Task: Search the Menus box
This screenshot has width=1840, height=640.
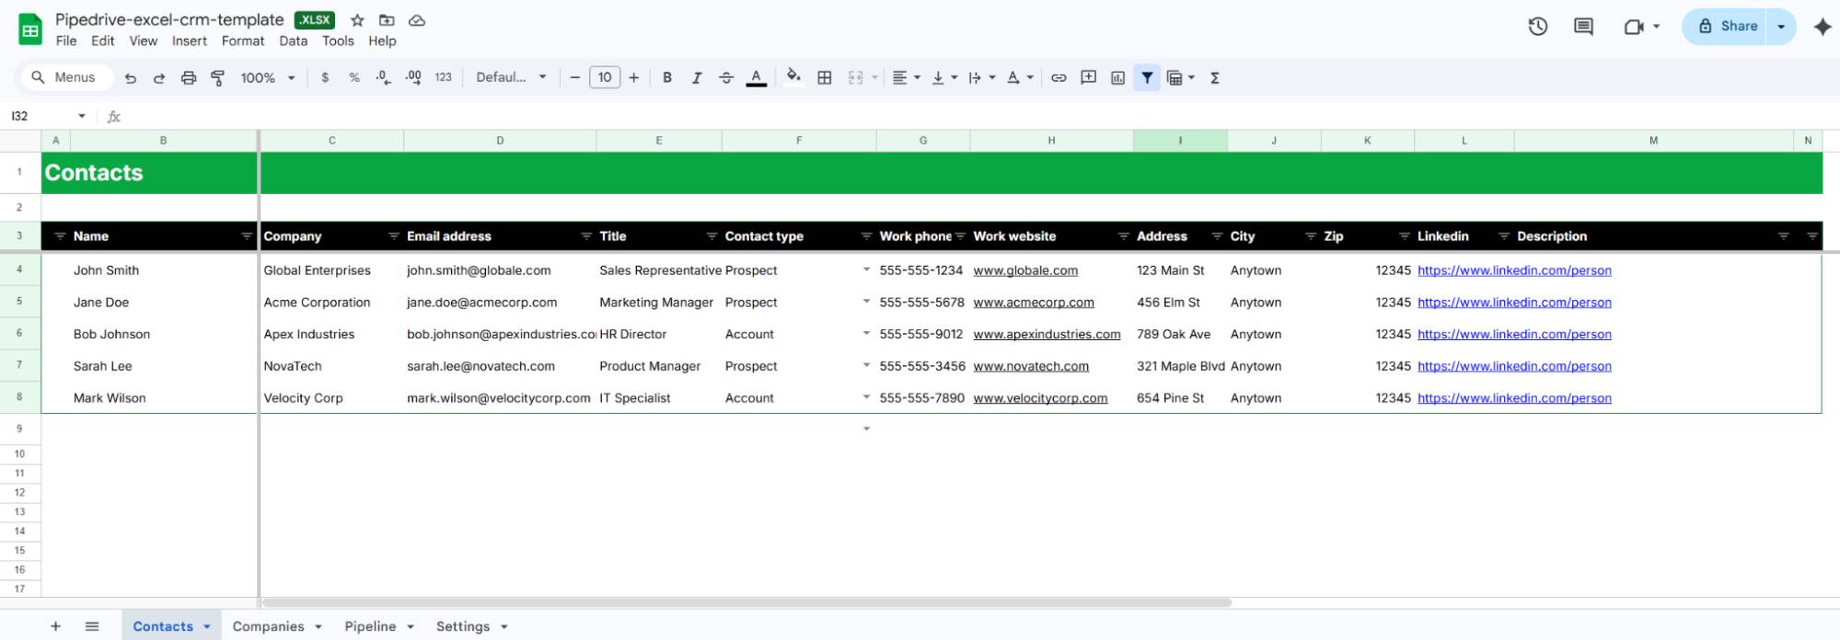Action: 66,78
